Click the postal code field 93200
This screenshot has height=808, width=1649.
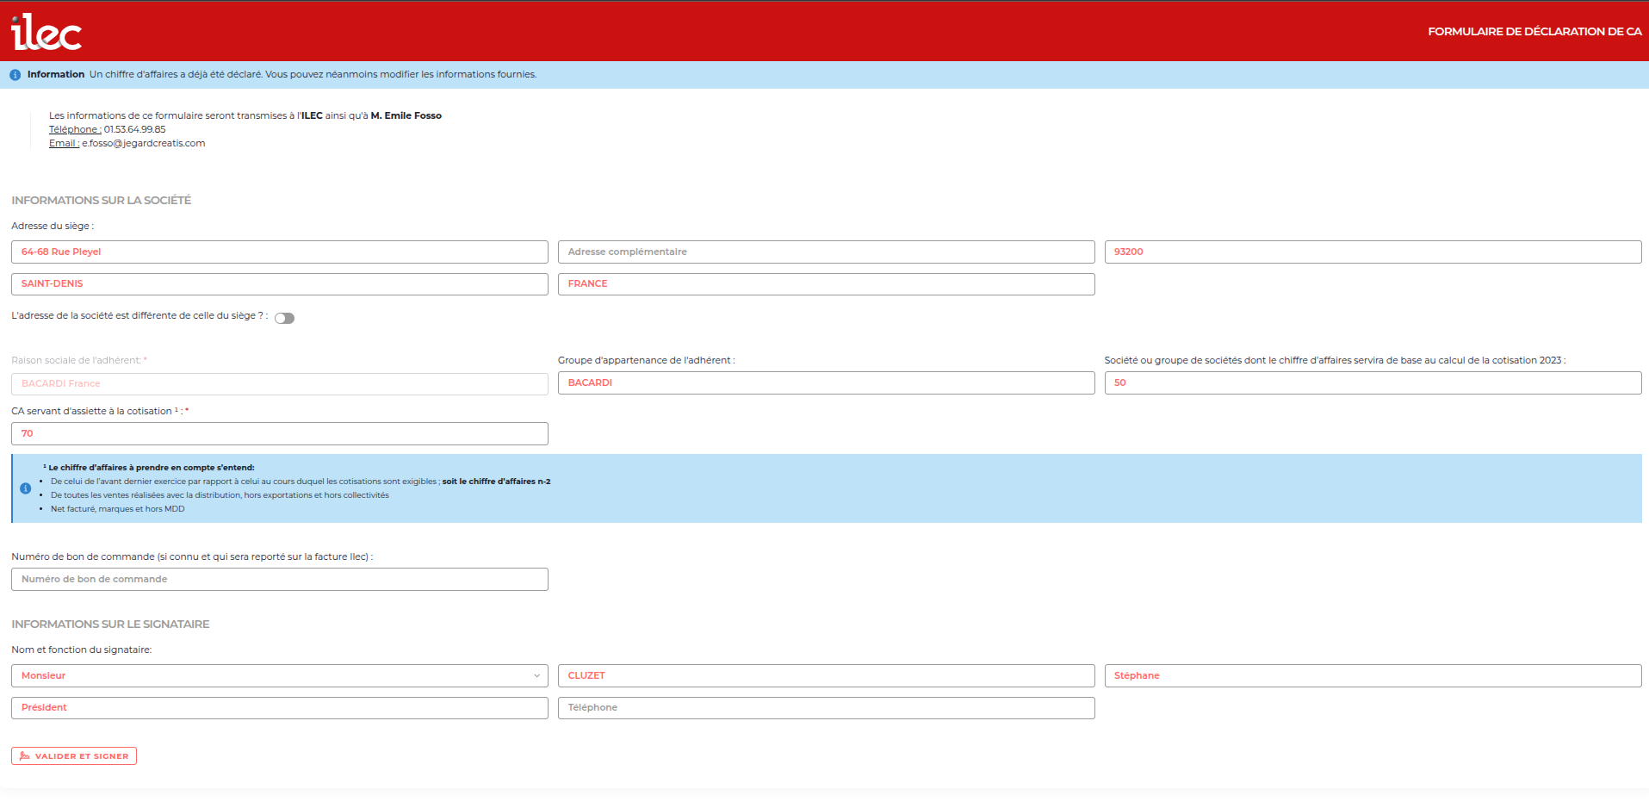1373,252
